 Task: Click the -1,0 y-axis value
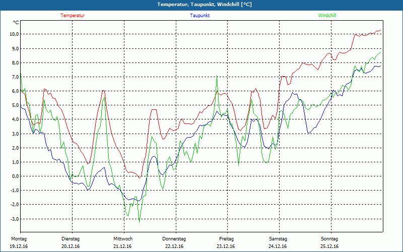(x=14, y=191)
